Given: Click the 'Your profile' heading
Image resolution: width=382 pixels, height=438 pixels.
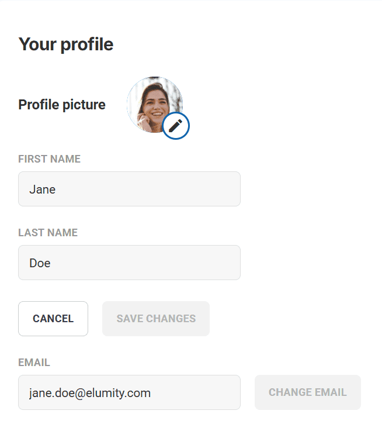Looking at the screenshot, I should coord(66,44).
